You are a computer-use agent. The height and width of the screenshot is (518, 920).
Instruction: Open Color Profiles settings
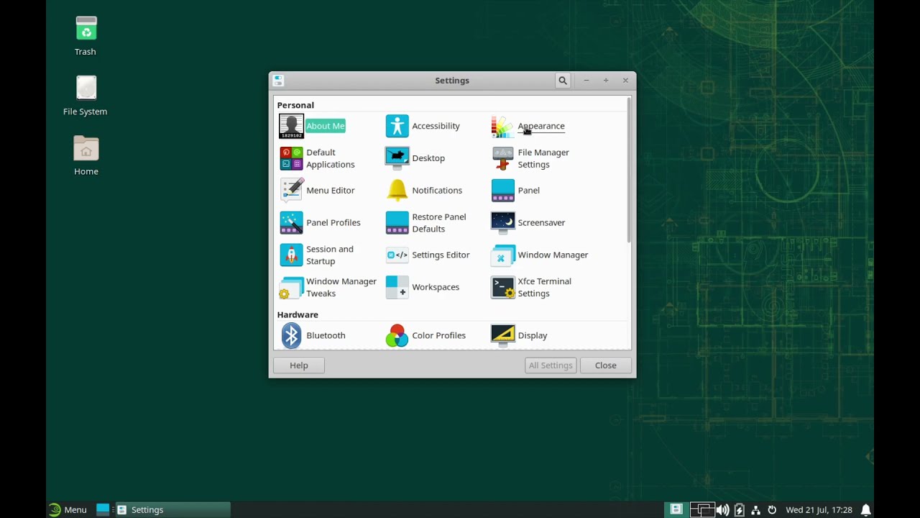click(425, 336)
